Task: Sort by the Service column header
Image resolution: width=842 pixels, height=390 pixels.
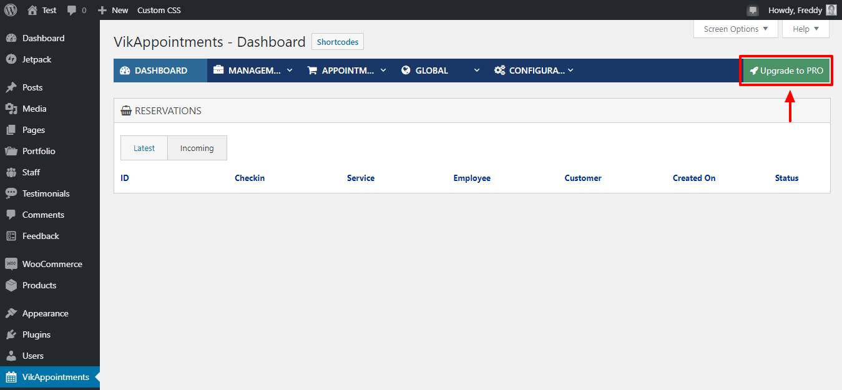Action: click(x=361, y=178)
